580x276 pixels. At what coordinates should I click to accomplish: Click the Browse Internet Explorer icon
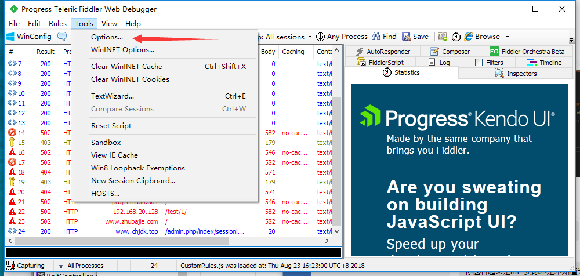pyautogui.click(x=469, y=37)
